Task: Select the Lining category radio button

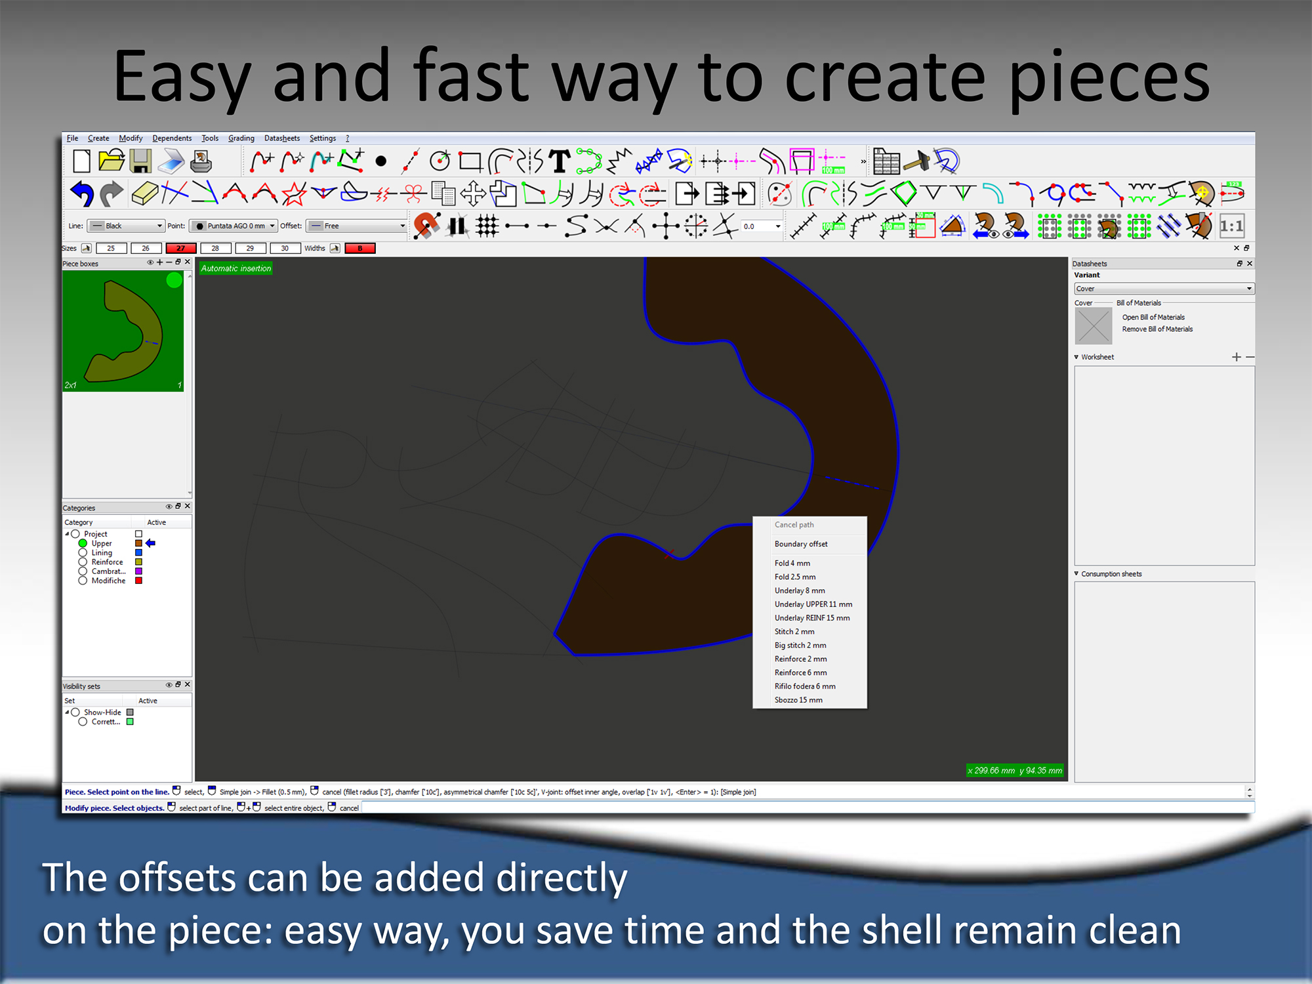Action: pyautogui.click(x=83, y=553)
